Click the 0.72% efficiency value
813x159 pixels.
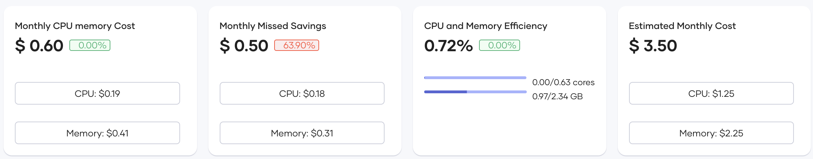448,46
